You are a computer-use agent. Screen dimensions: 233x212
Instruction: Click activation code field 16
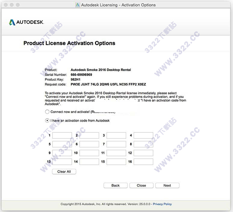[x=143, y=162]
